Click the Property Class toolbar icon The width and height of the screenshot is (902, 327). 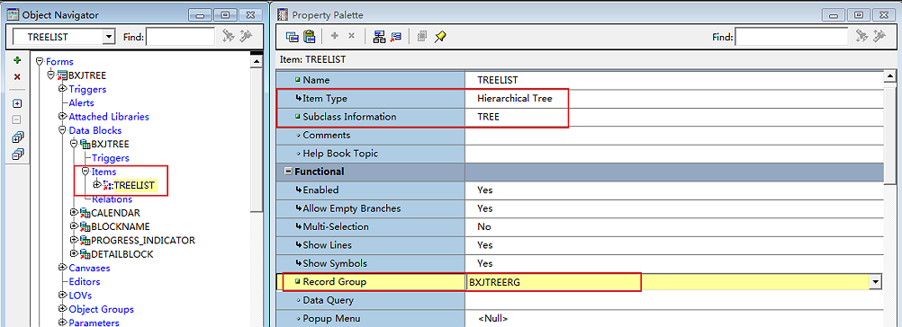[379, 37]
